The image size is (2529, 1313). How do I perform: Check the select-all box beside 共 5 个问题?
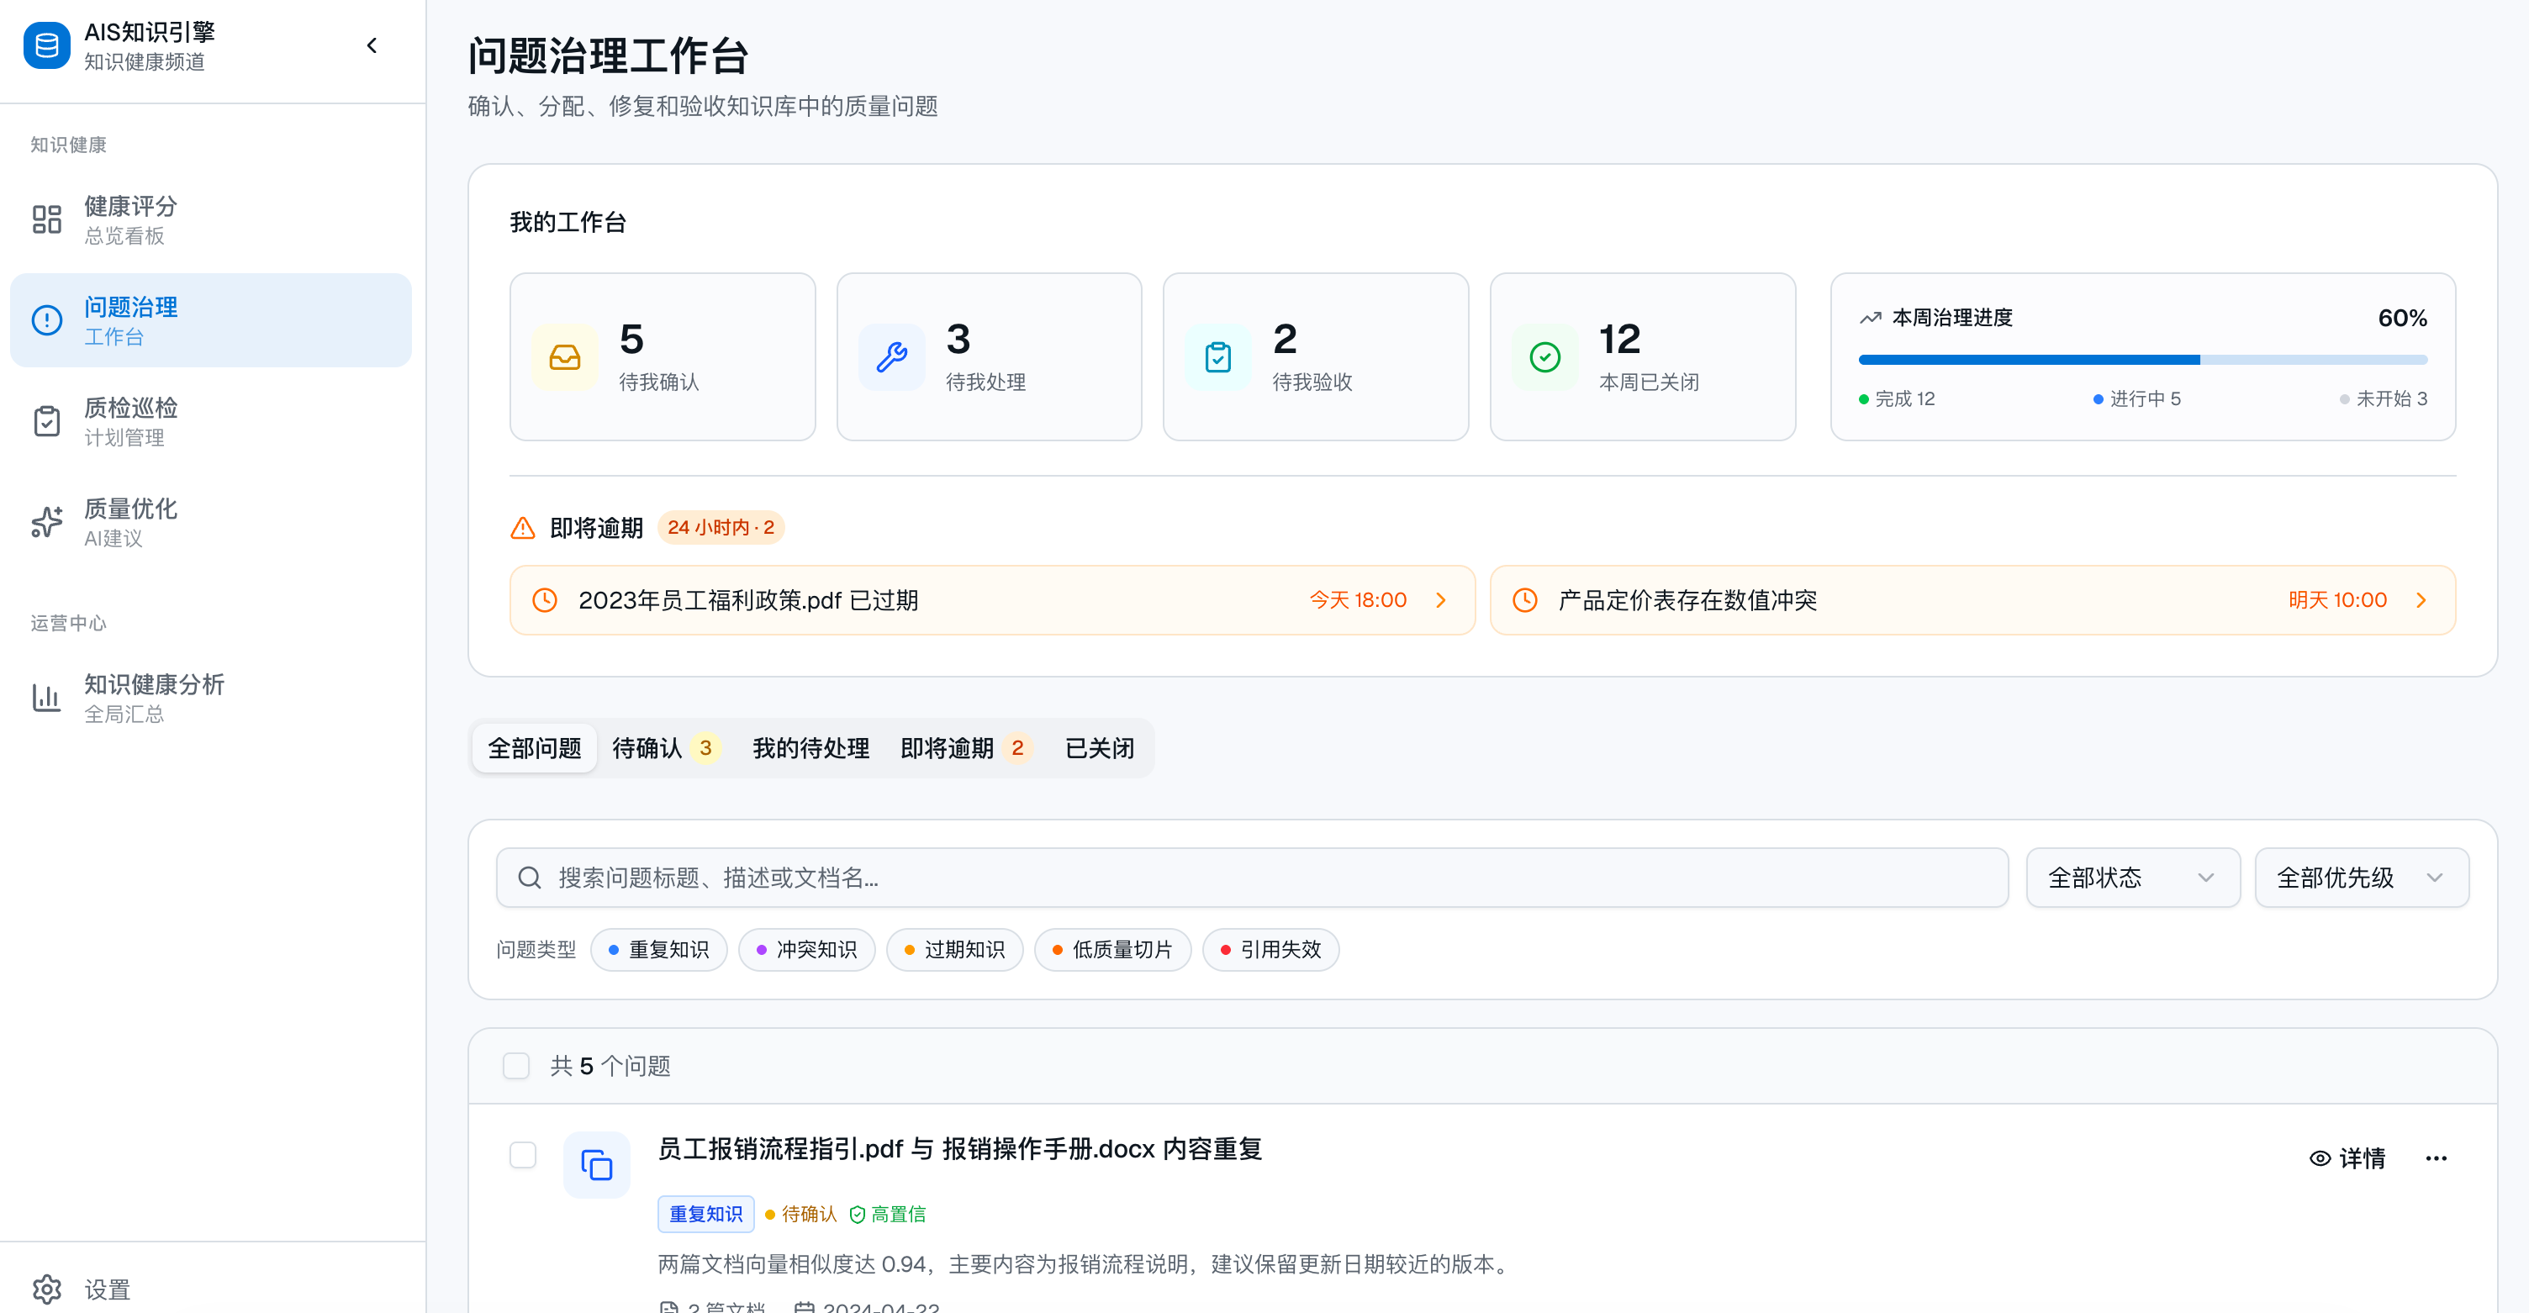coord(515,1066)
